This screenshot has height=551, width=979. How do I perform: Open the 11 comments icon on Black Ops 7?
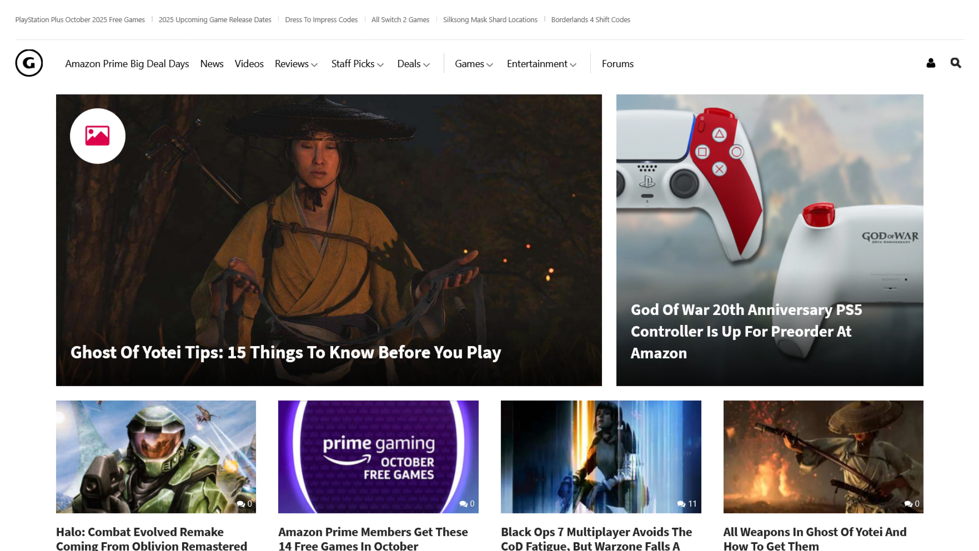click(681, 504)
